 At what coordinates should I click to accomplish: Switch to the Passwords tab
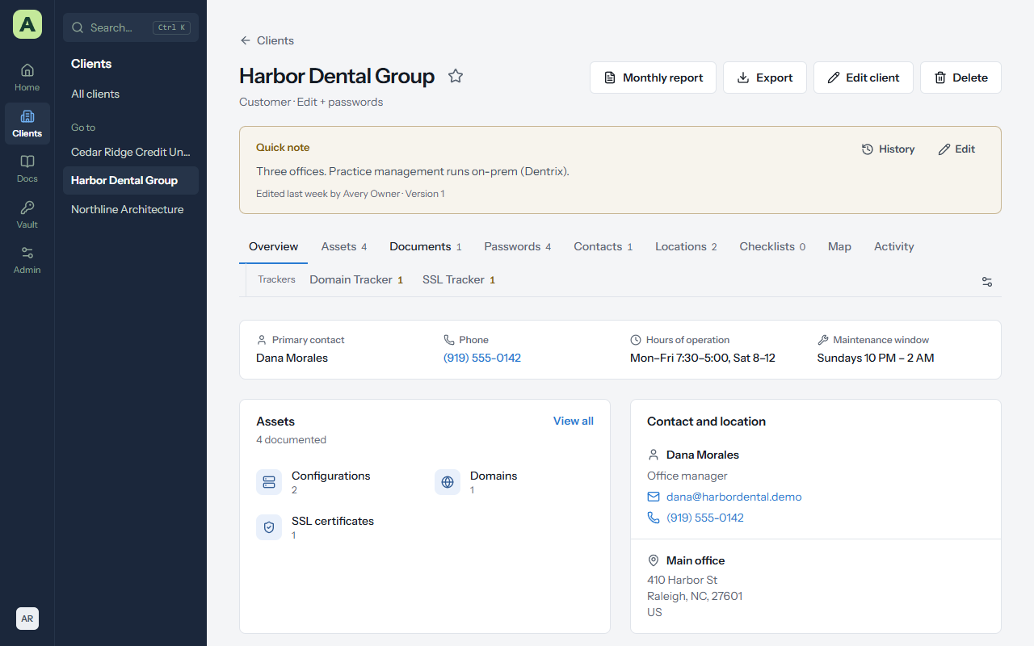[x=518, y=246]
